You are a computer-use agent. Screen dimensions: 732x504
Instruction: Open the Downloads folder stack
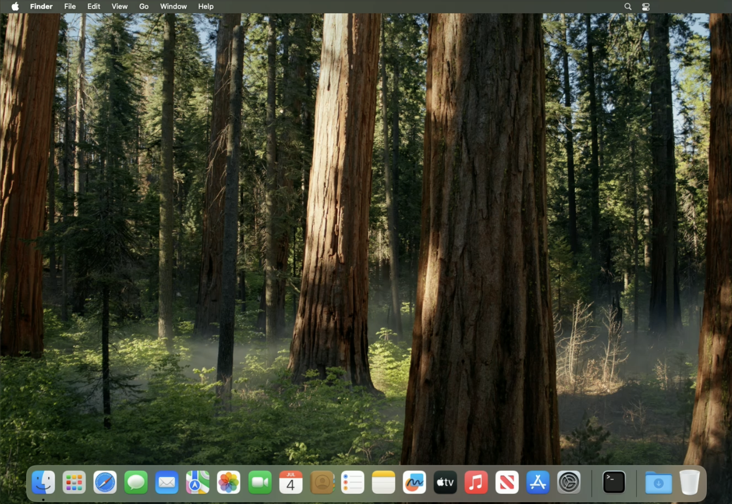pos(659,483)
